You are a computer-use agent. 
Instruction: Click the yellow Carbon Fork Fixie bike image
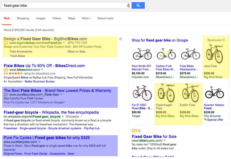coord(166,54)
